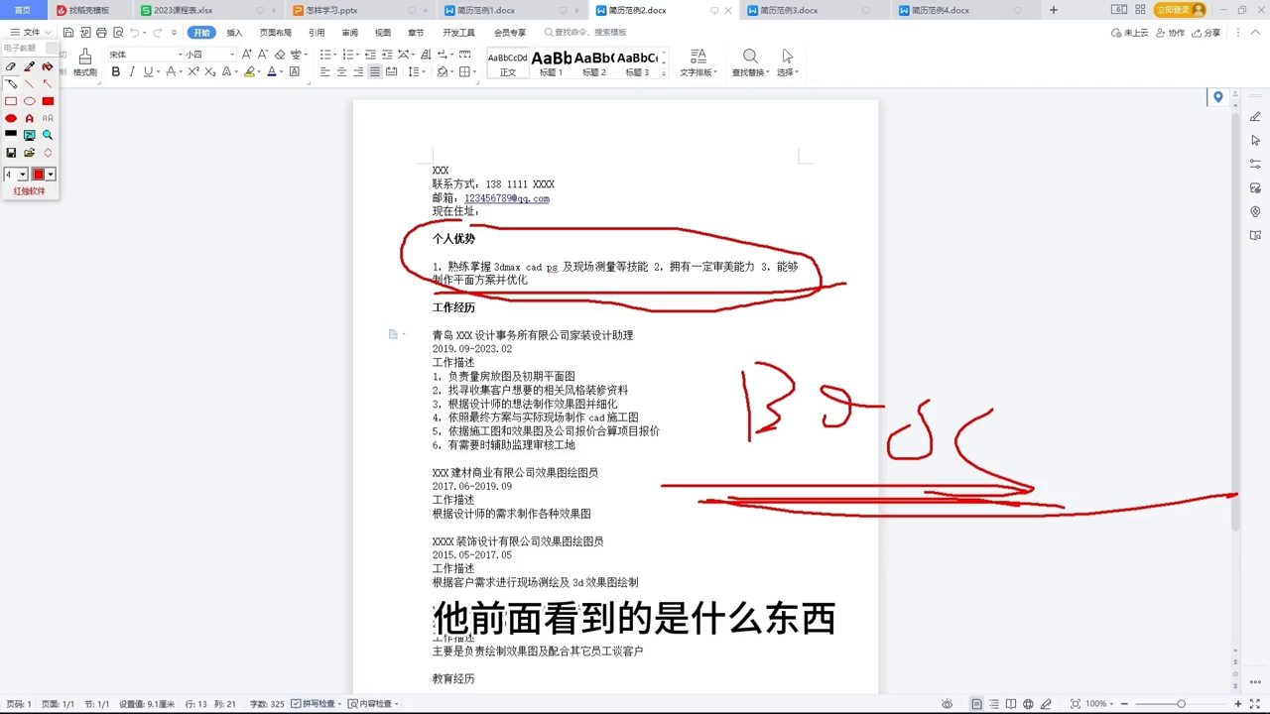Click the print icon in quick access toolbar
The width and height of the screenshot is (1270, 714).
pyautogui.click(x=101, y=33)
